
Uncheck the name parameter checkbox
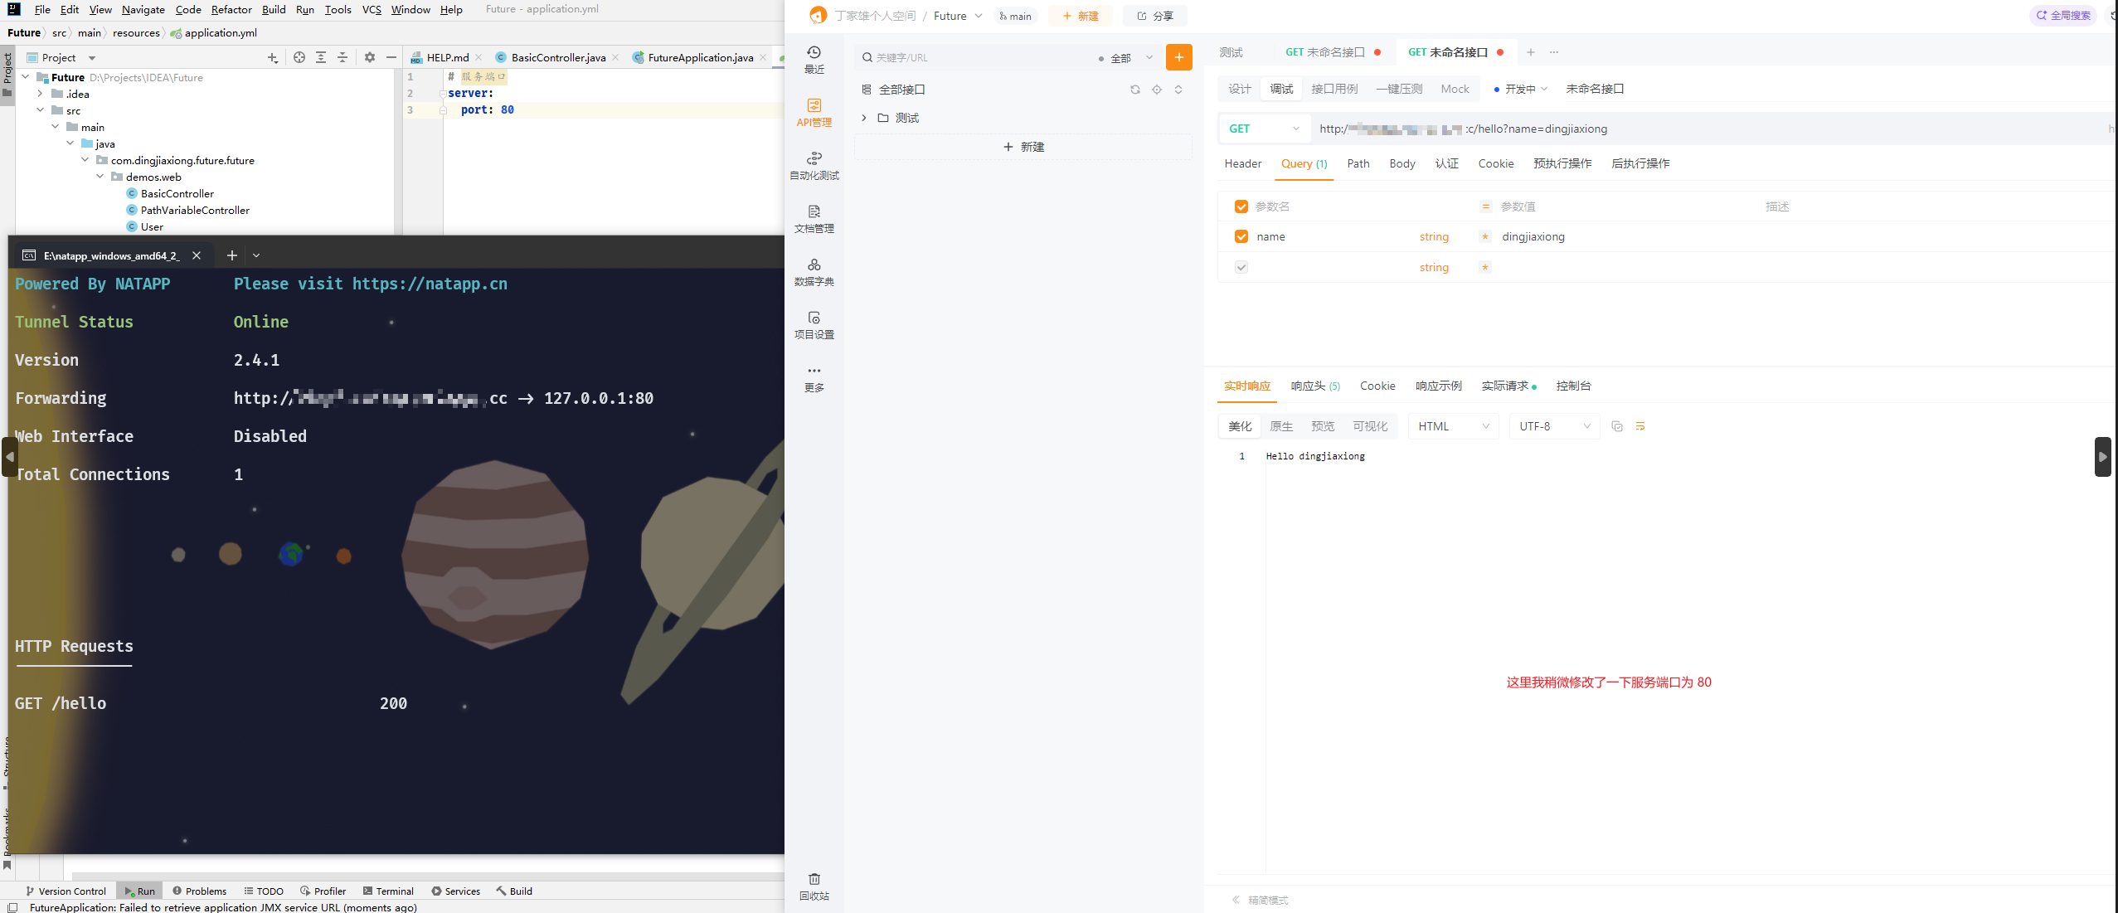pos(1241,236)
